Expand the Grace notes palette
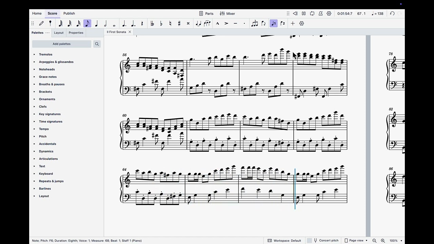Image resolution: width=434 pixels, height=244 pixels. click(x=34, y=77)
